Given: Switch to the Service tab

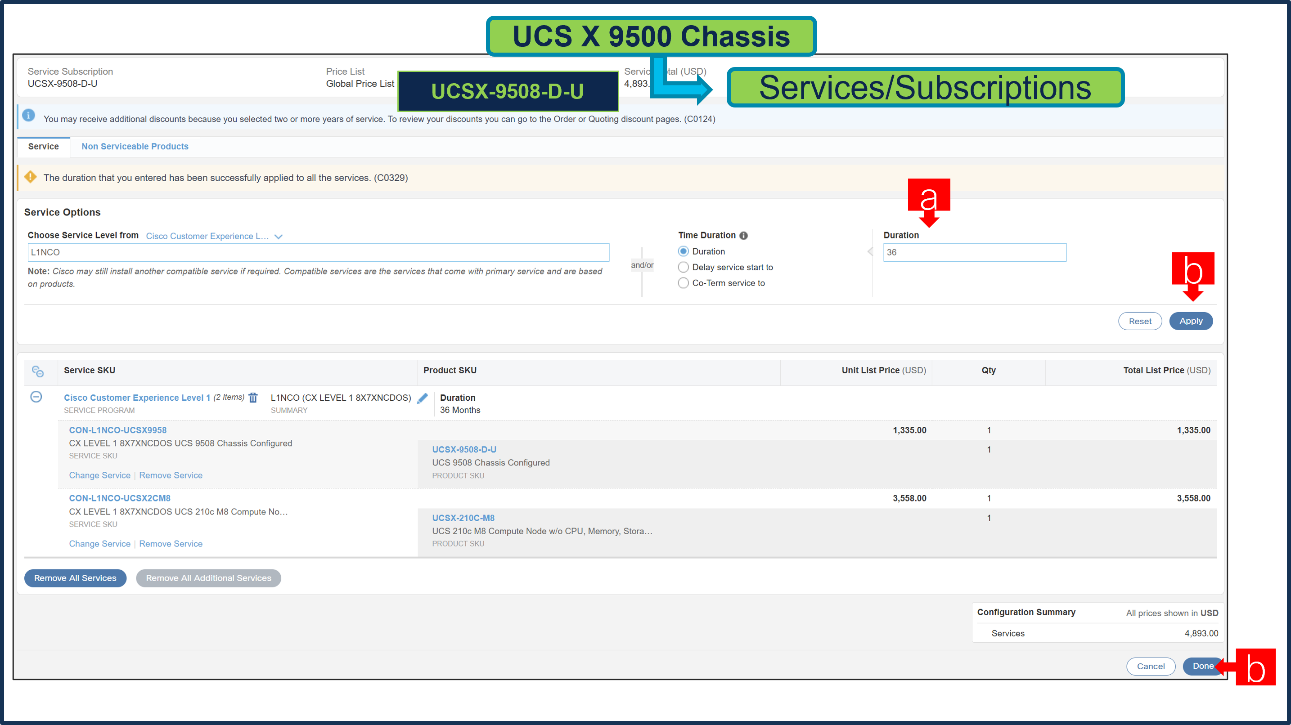Looking at the screenshot, I should 44,146.
